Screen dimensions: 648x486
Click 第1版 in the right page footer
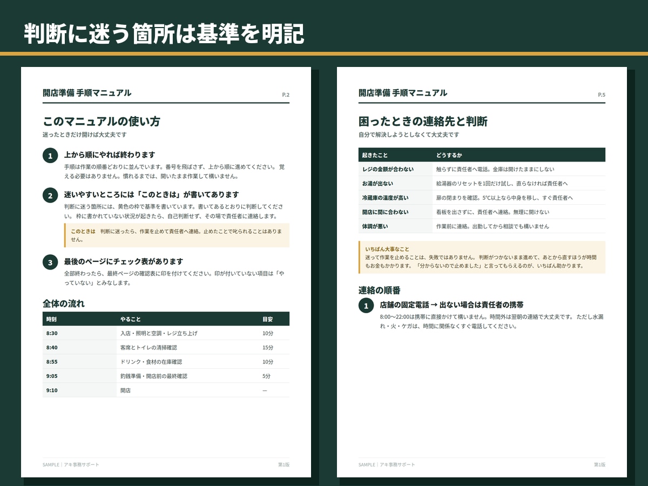600,464
